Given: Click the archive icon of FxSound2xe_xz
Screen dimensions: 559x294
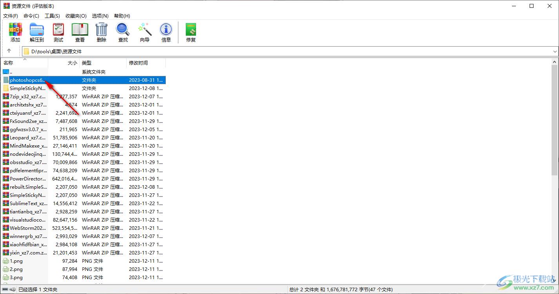Looking at the screenshot, I should (5, 121).
